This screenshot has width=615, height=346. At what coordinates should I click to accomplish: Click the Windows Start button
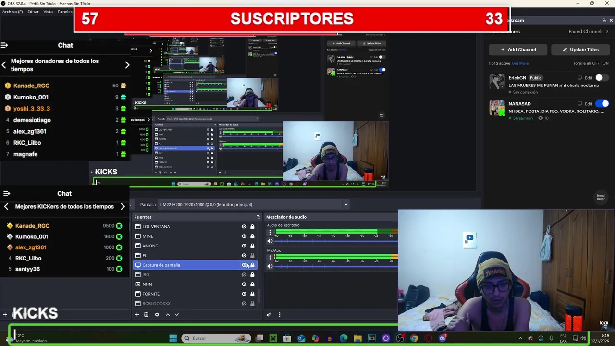point(173,338)
